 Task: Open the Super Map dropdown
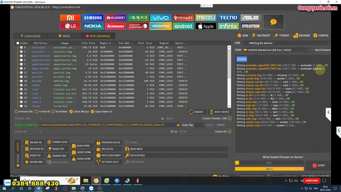(x=199, y=125)
